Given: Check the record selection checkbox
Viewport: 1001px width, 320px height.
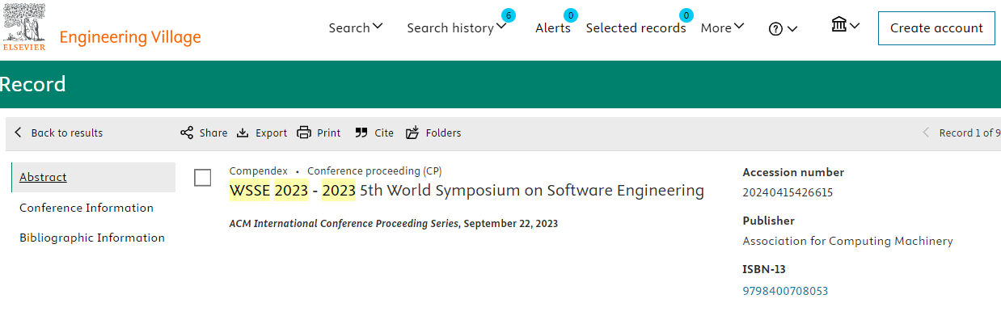Looking at the screenshot, I should click(x=203, y=178).
